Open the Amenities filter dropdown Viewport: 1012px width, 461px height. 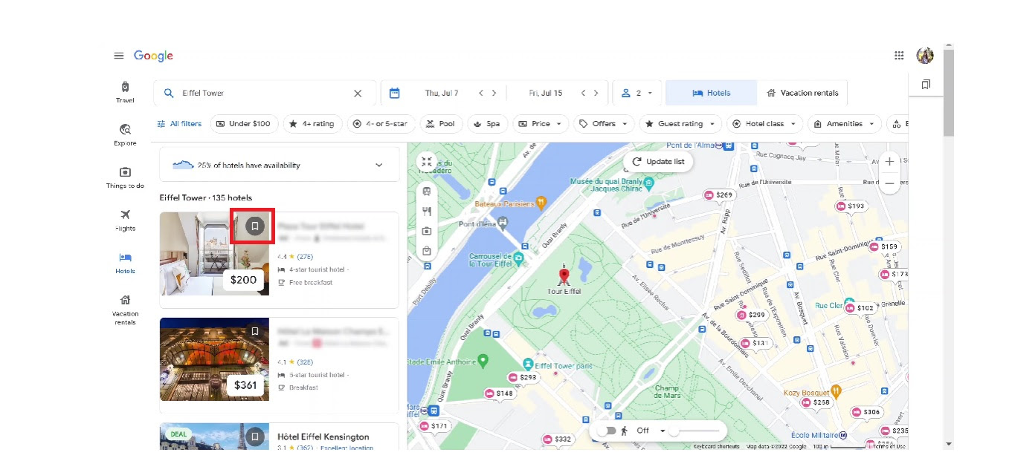tap(845, 124)
